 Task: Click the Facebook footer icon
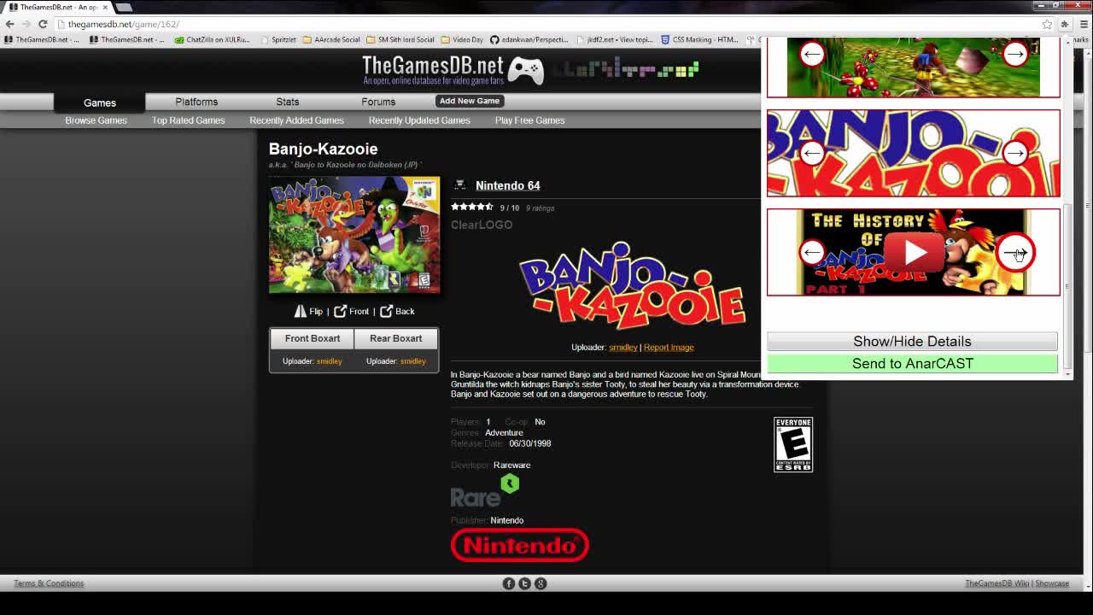509,583
